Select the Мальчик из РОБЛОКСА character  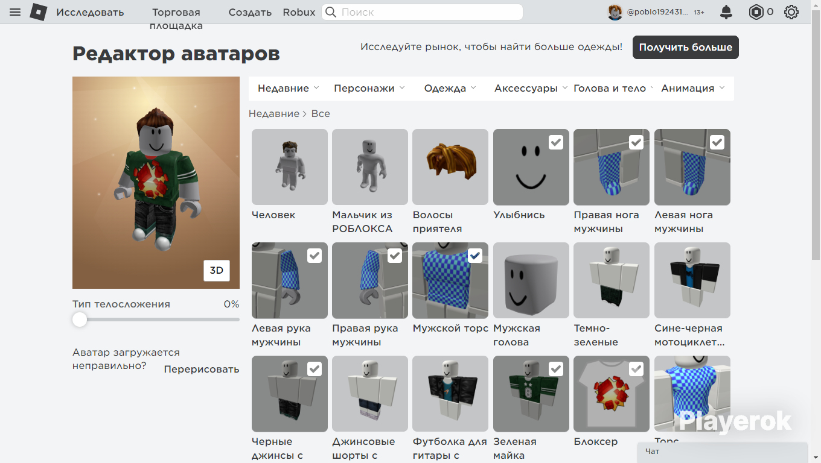pos(370,167)
